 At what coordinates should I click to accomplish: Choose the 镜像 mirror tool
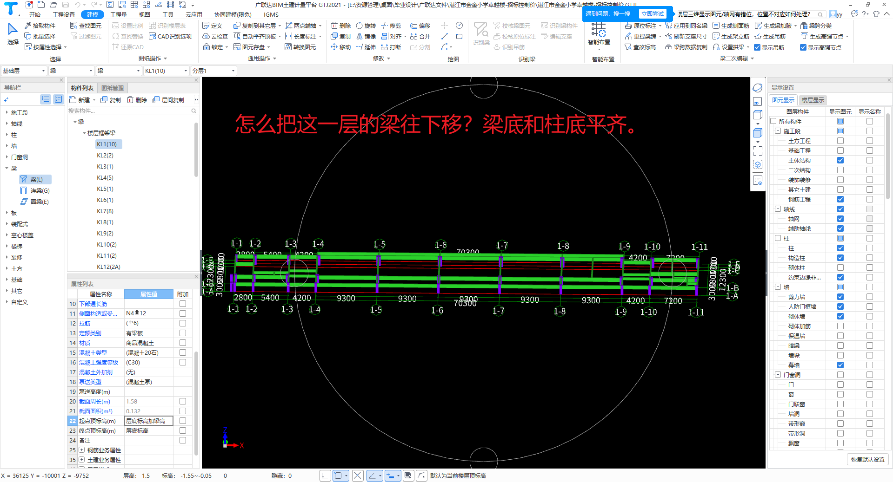point(366,36)
